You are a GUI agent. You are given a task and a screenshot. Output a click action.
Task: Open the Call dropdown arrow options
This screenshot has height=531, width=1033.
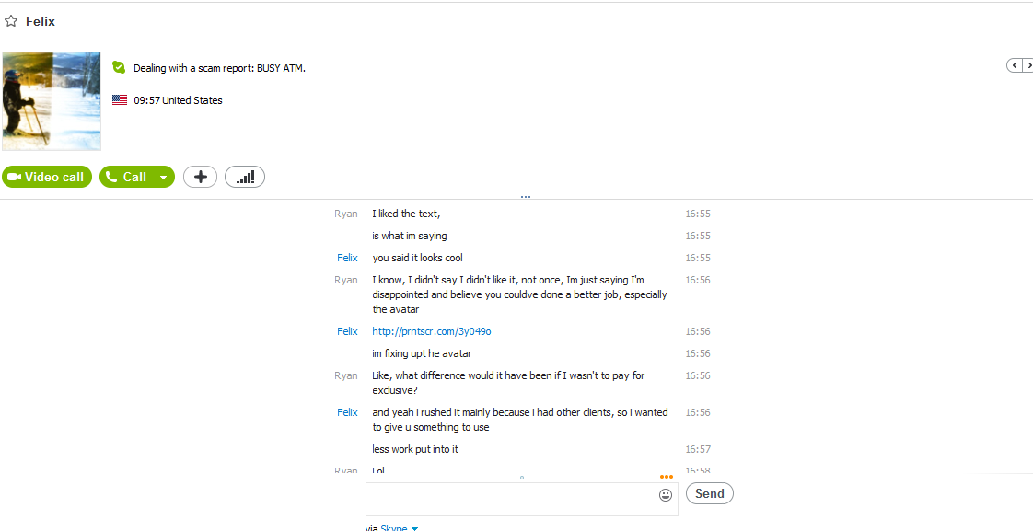[163, 178]
